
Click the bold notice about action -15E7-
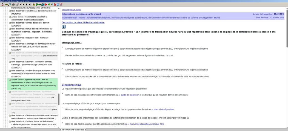coord(169,33)
